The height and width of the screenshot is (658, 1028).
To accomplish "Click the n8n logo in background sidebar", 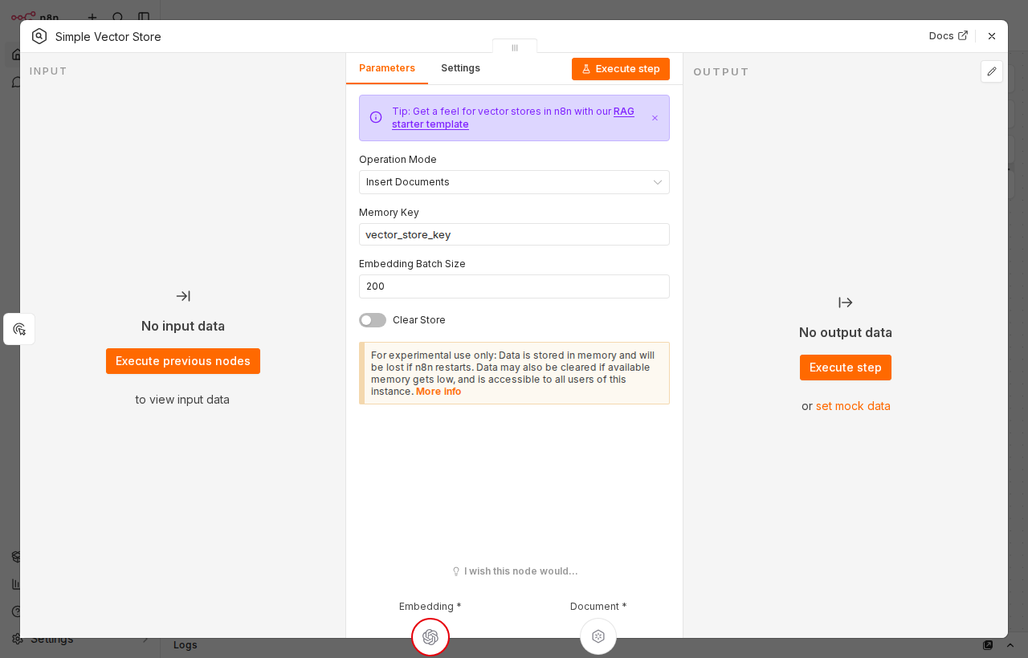I will 35,17.
